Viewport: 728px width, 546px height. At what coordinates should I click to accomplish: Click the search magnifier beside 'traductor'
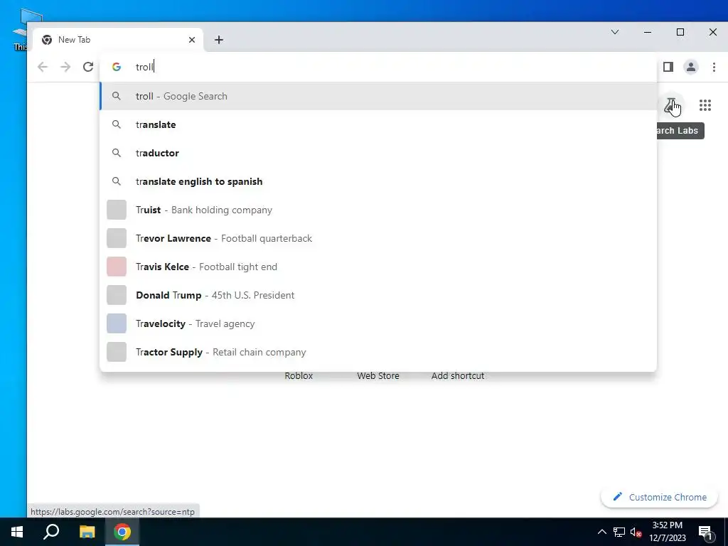(117, 153)
